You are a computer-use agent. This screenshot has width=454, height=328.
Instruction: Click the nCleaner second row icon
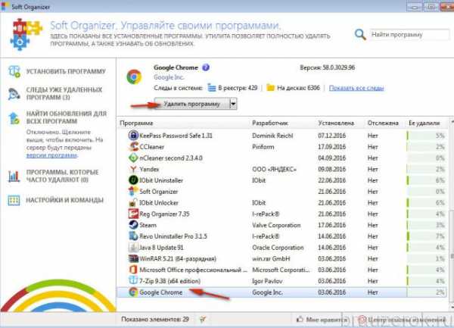[133, 158]
